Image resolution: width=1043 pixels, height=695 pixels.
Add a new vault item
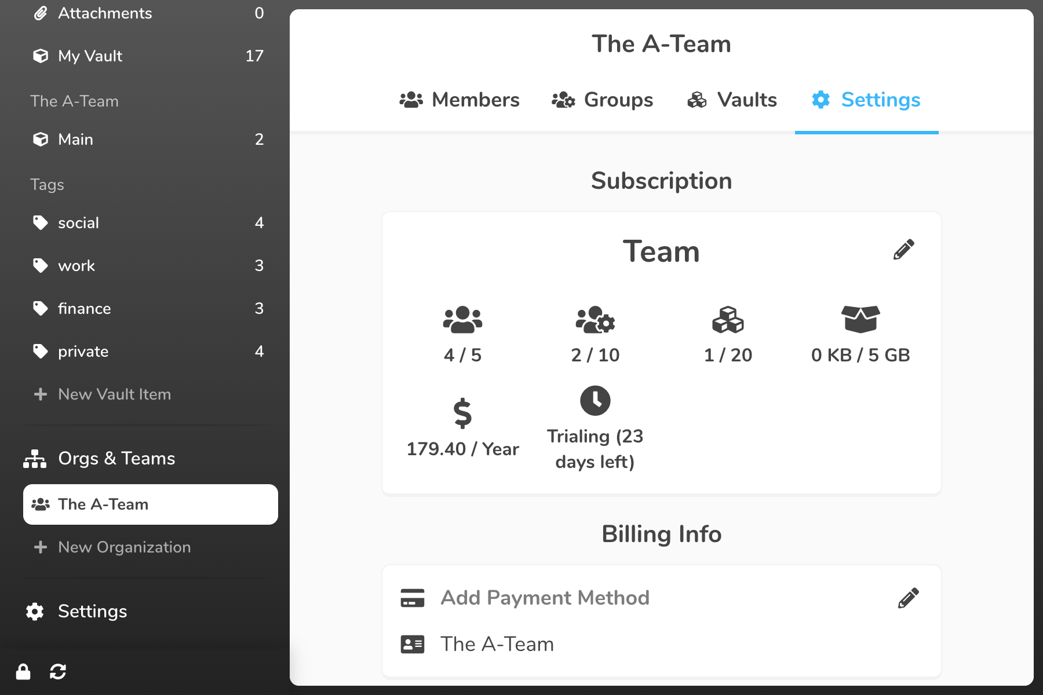coord(114,394)
